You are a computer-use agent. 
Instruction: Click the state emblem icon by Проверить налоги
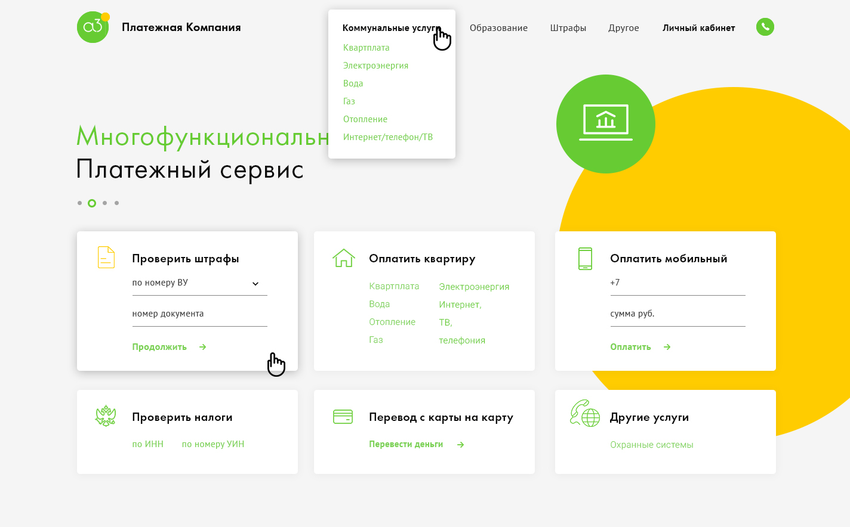coord(106,416)
